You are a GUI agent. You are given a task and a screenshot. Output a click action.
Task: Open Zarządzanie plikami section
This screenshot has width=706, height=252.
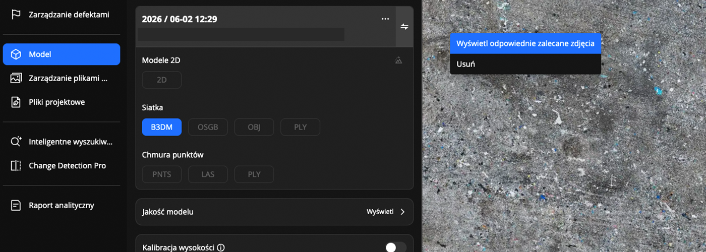pyautogui.click(x=62, y=78)
